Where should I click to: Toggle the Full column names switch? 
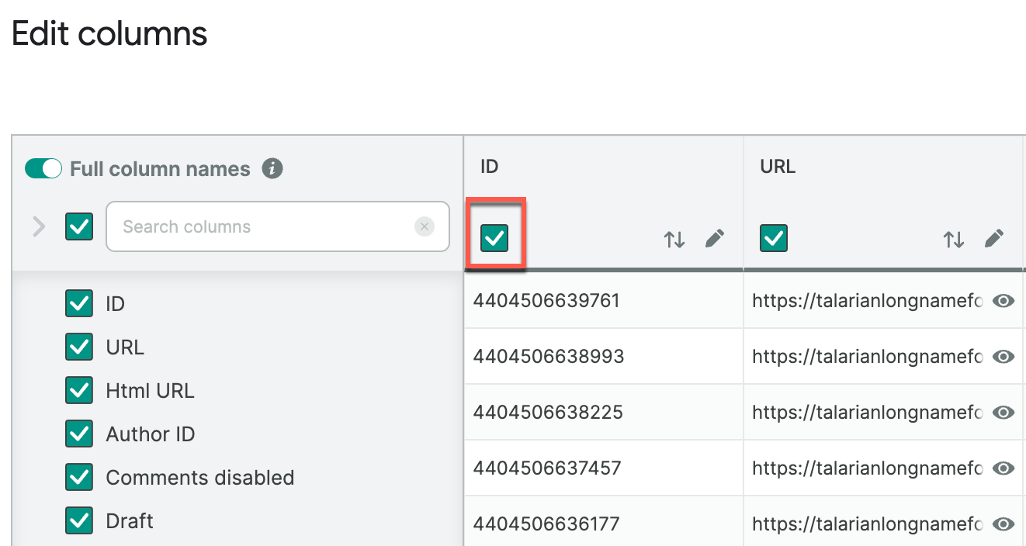tap(43, 168)
